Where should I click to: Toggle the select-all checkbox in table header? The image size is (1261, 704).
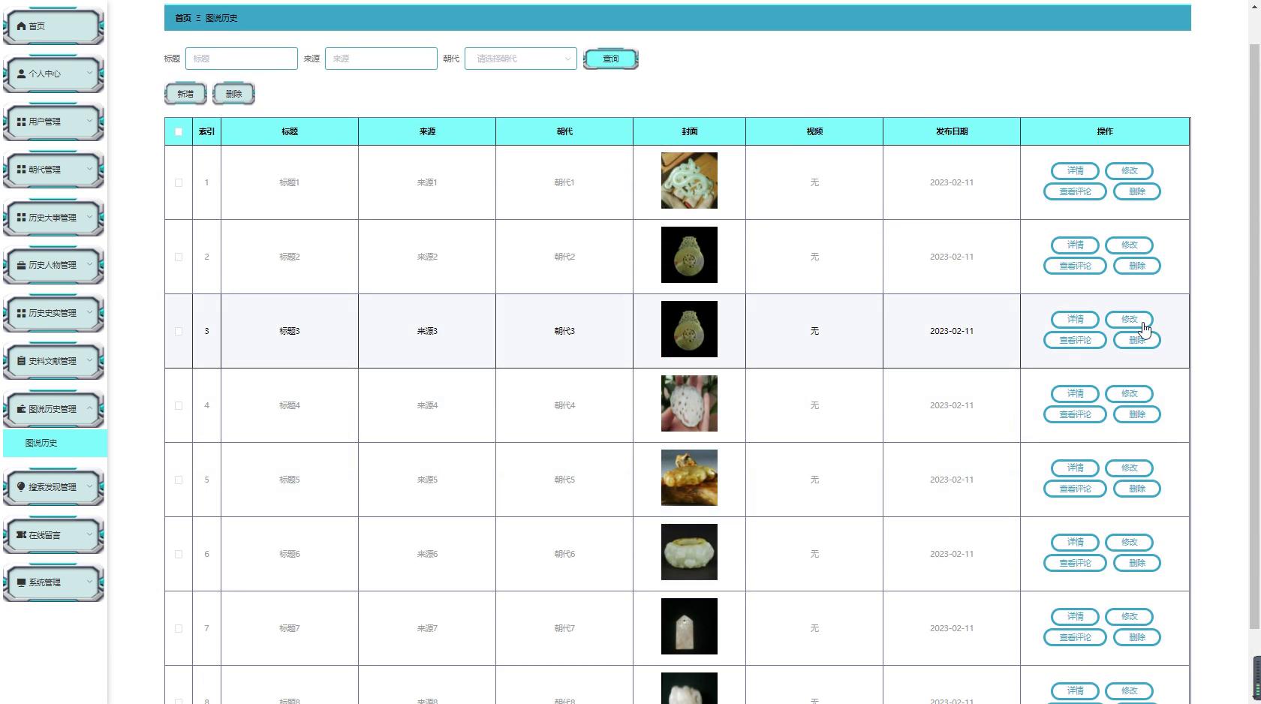pyautogui.click(x=179, y=132)
